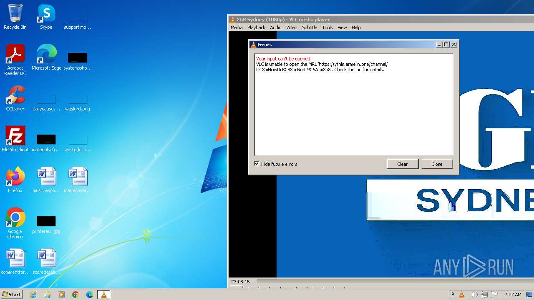Open the Recycle Bin desktop icon

[15, 17]
